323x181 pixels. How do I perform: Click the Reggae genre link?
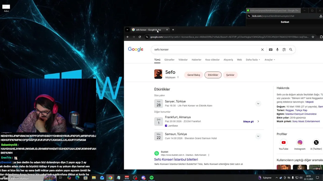point(289,110)
